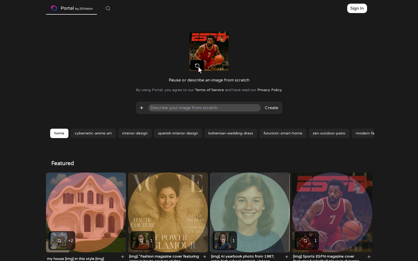Switch to cybernetic-anime-art tag
This screenshot has width=418, height=261.
[93, 133]
